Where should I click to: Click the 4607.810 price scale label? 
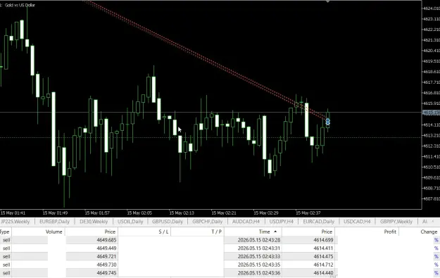click(432, 199)
